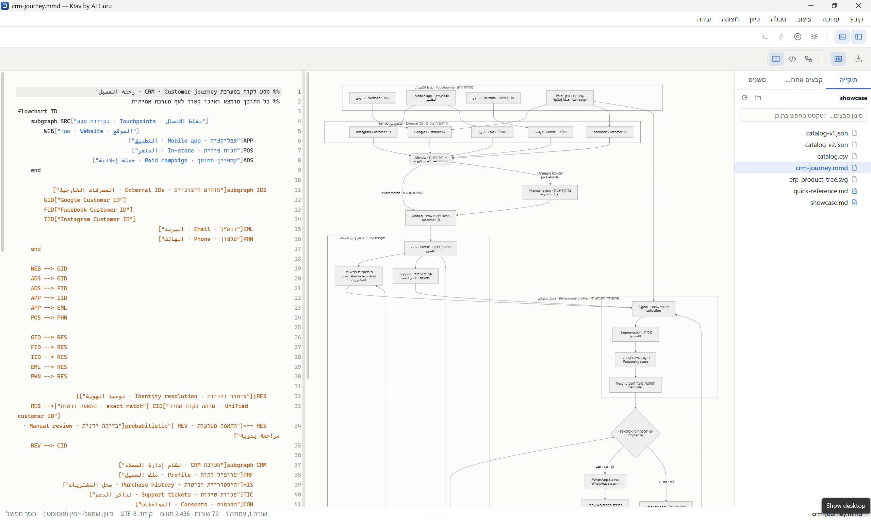Click document icon beside showcase.md
This screenshot has width=871, height=520.
coord(855,202)
